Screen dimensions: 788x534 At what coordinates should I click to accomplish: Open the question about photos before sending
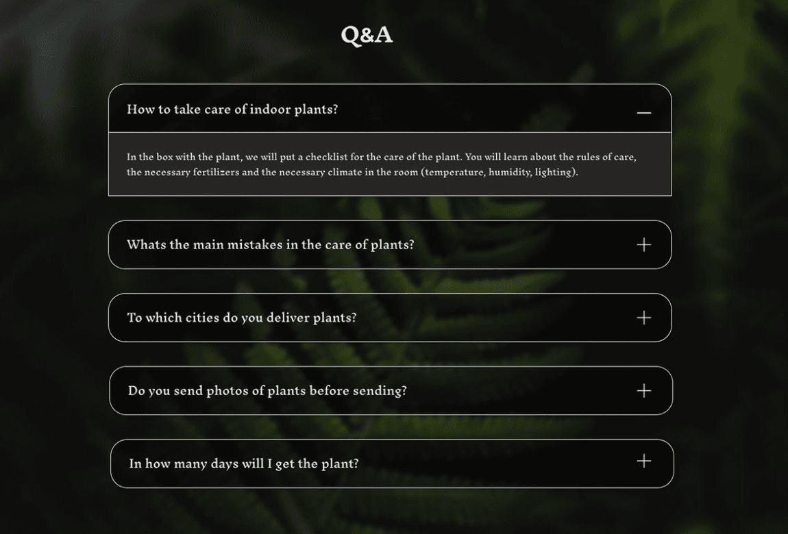click(x=267, y=390)
